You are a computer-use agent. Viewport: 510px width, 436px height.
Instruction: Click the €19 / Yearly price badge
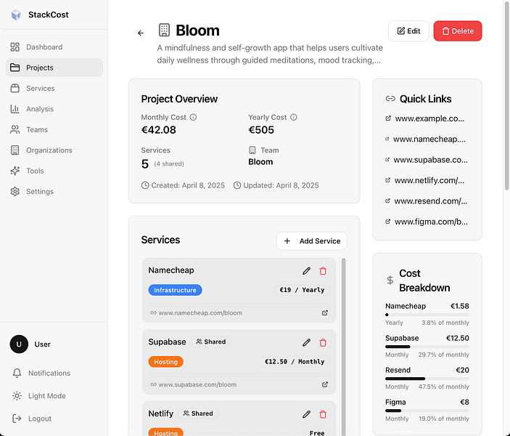(302, 290)
